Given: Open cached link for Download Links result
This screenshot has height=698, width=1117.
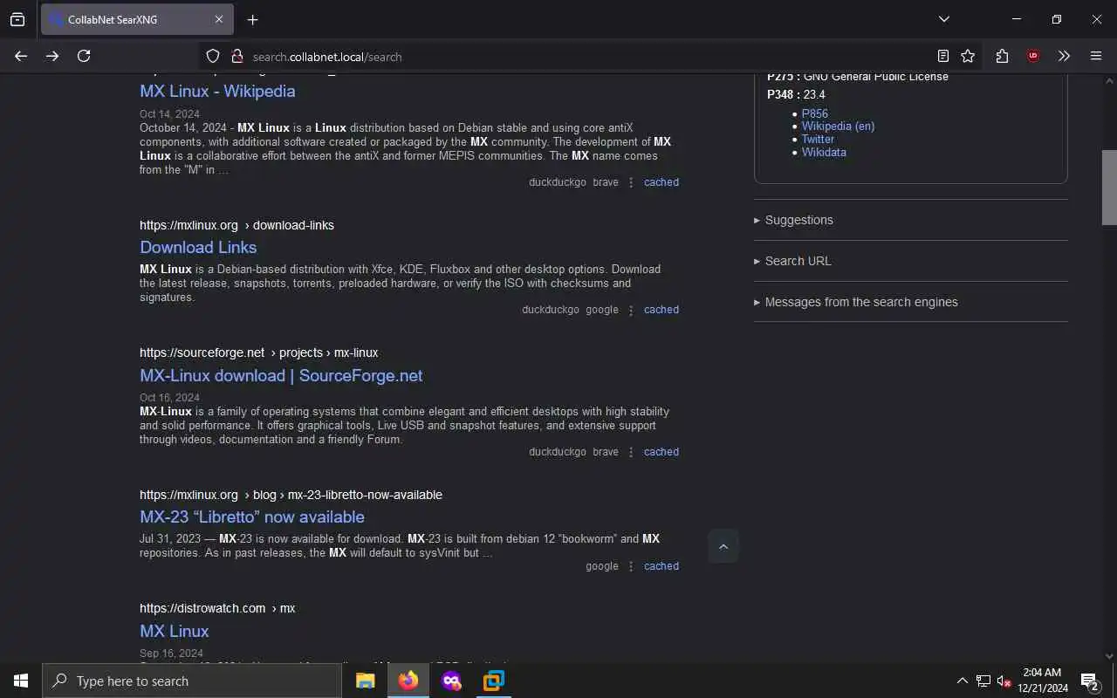Looking at the screenshot, I should pos(661,310).
